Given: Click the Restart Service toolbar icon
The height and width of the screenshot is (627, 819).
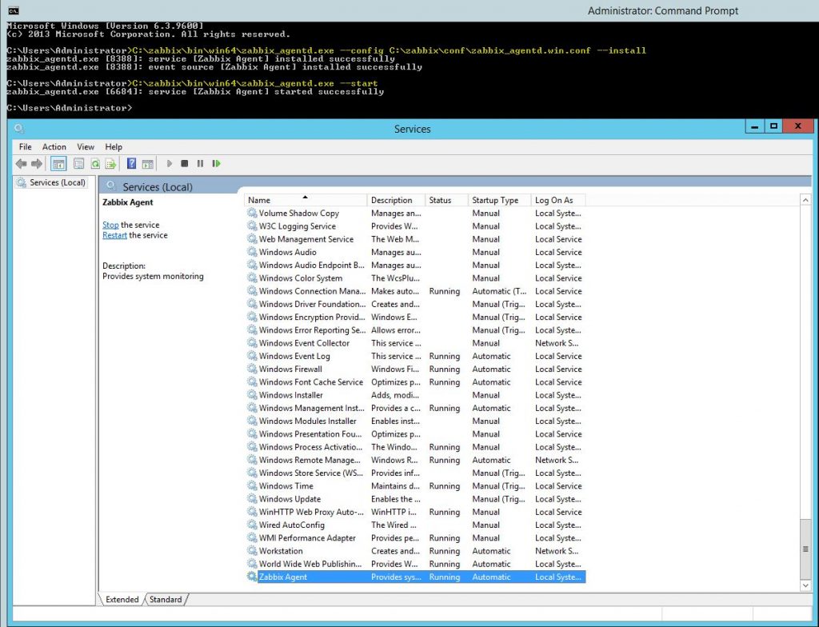Looking at the screenshot, I should 216,164.
